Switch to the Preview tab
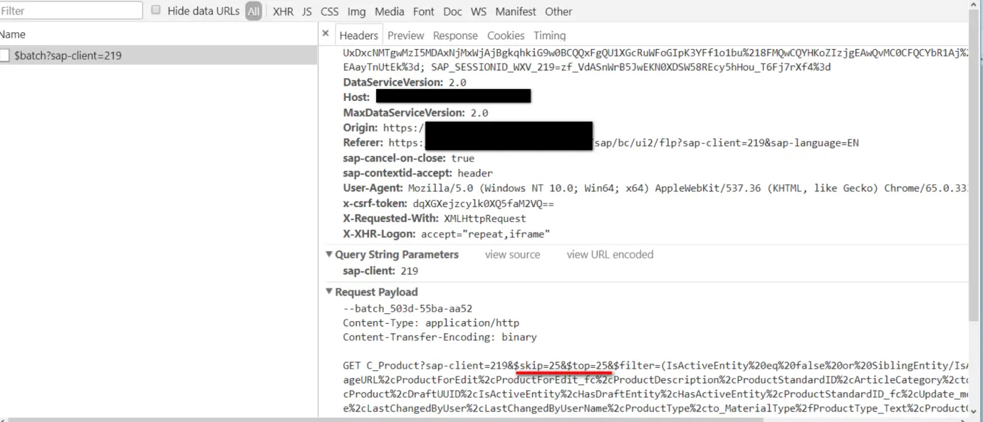Viewport: 983px width, 422px height. click(x=406, y=35)
